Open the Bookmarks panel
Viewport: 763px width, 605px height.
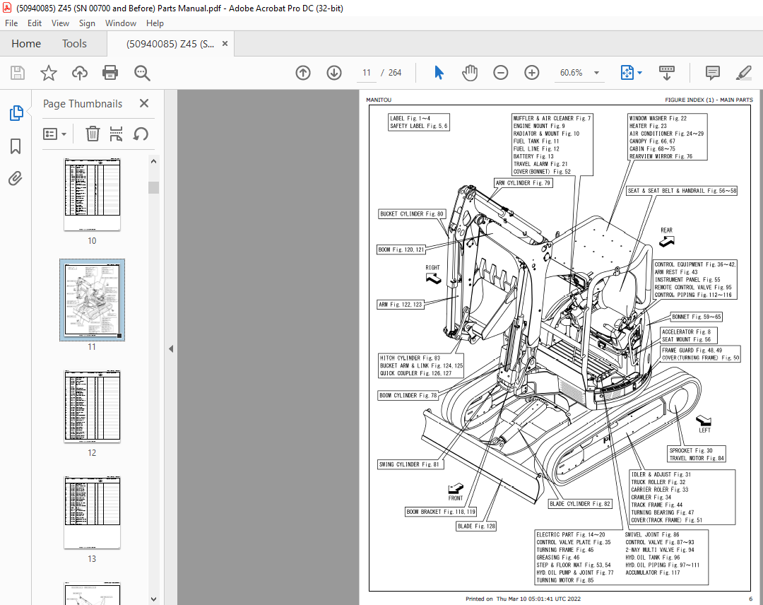[16, 146]
